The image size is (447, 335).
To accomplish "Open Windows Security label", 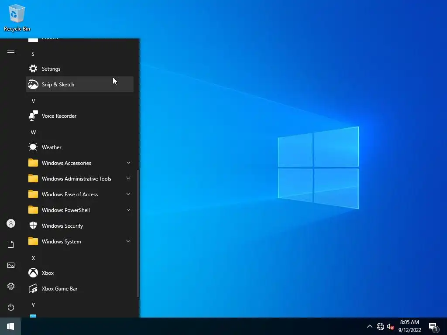I will pos(62,226).
